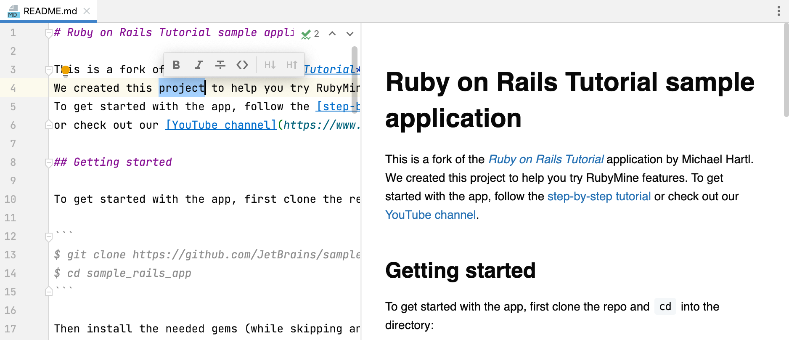Increase header level in floating toolbar
Viewport: 789px width, 340px height.
(x=292, y=65)
